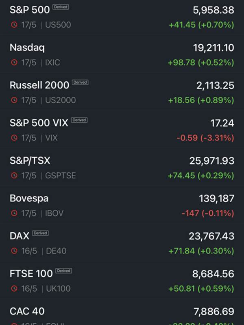
Task: Tap the clock icon under DAX
Action: pos(14,251)
